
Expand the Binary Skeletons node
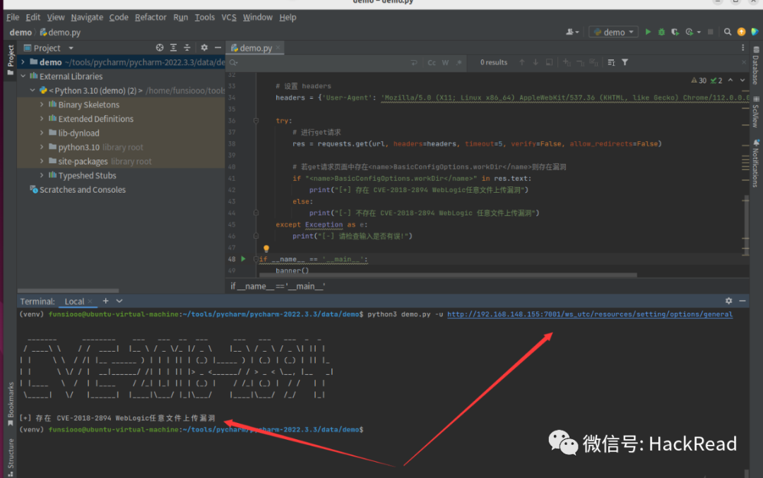(42, 104)
